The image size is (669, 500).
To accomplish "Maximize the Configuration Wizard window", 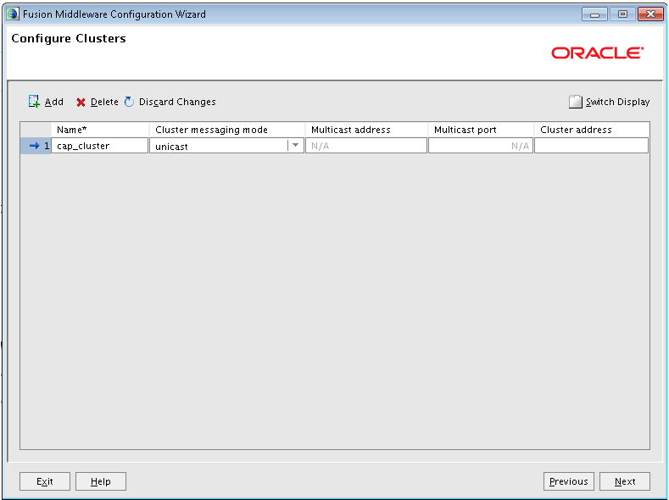I will [622, 14].
